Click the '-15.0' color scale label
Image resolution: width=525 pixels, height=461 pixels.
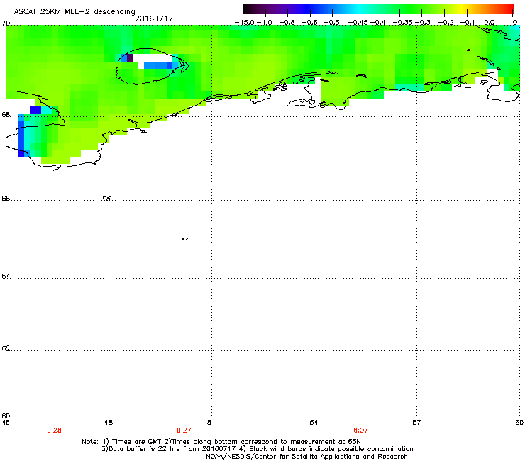[245, 23]
